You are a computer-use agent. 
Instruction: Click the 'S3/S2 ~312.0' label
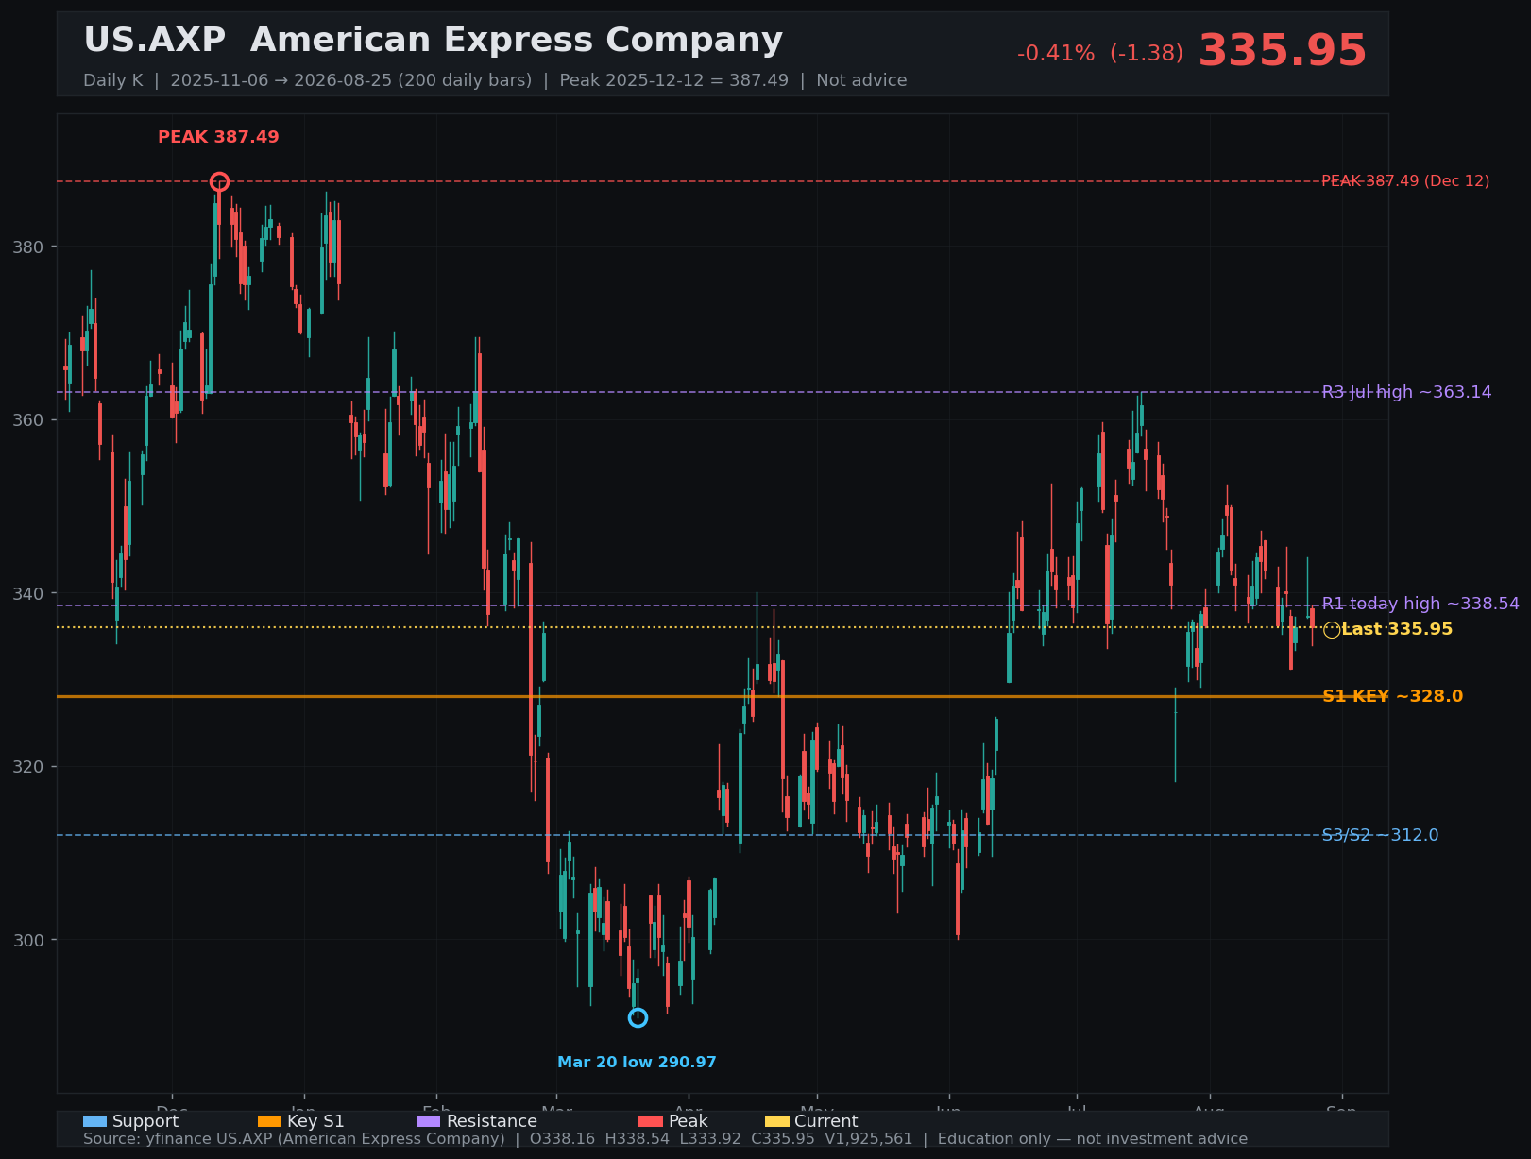tap(1380, 835)
